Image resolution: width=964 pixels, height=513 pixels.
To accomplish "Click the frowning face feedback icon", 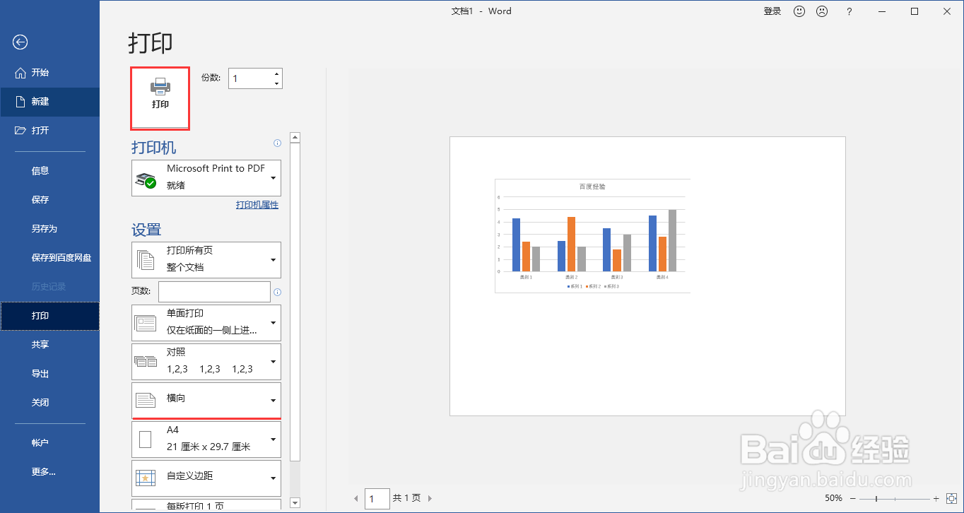I will (822, 11).
